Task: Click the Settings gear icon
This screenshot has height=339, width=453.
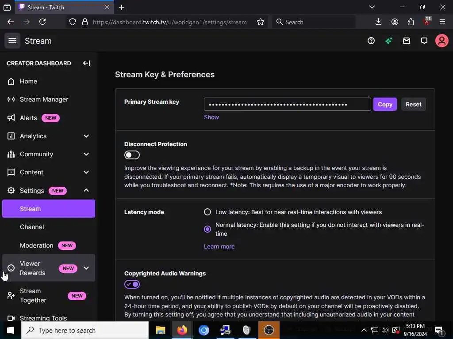Action: click(11, 190)
